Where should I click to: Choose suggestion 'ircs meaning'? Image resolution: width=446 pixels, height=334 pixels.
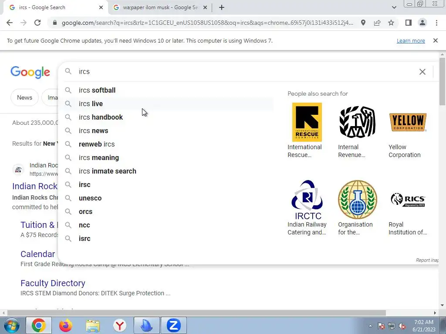pos(166,157)
